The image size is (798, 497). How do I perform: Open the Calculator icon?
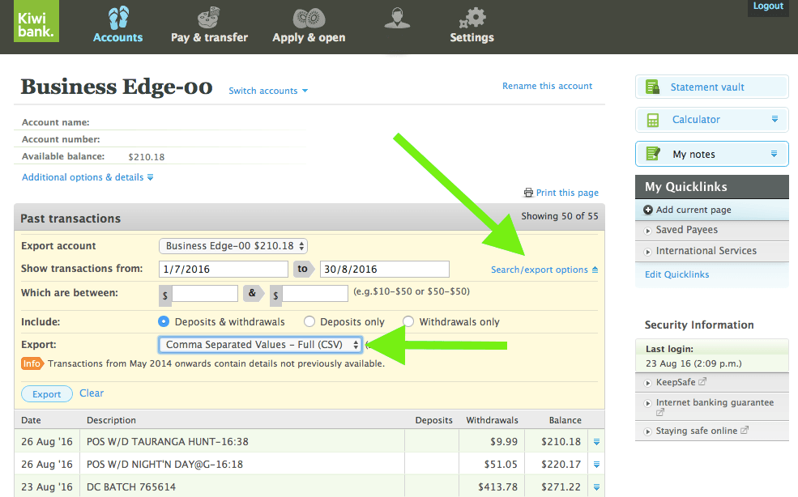653,120
